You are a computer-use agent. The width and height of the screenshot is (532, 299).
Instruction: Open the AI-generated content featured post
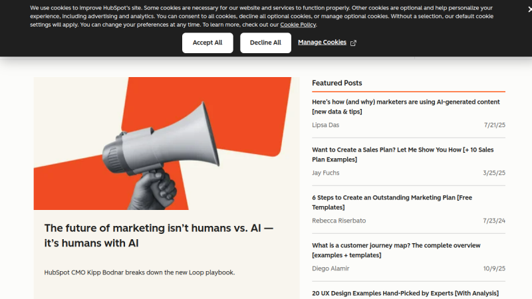406,106
